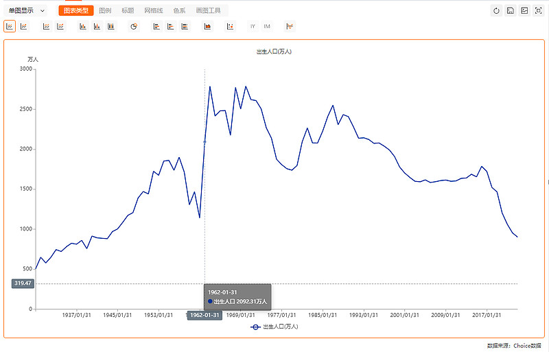Viewport: 549px width, 352px height.
Task: Click the 数据来源：Choice数据 source text
Action: (514, 346)
